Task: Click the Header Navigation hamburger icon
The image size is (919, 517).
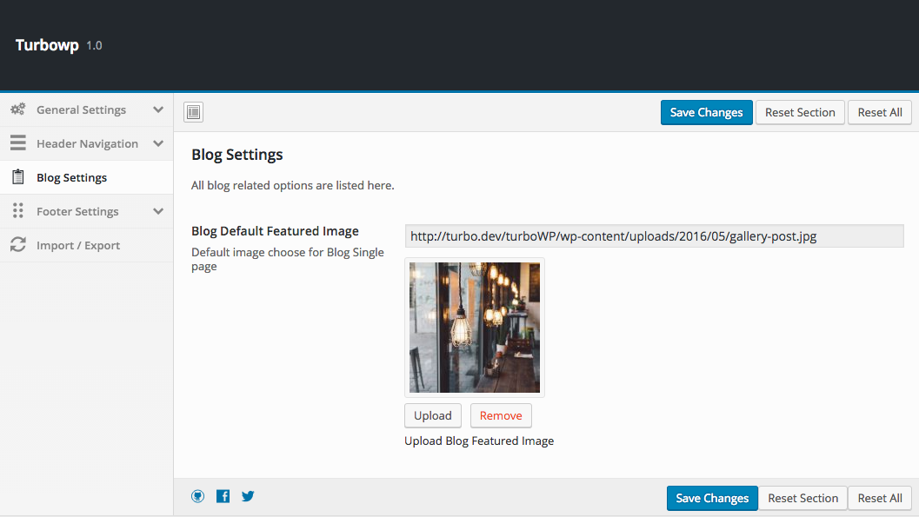Action: click(17, 143)
